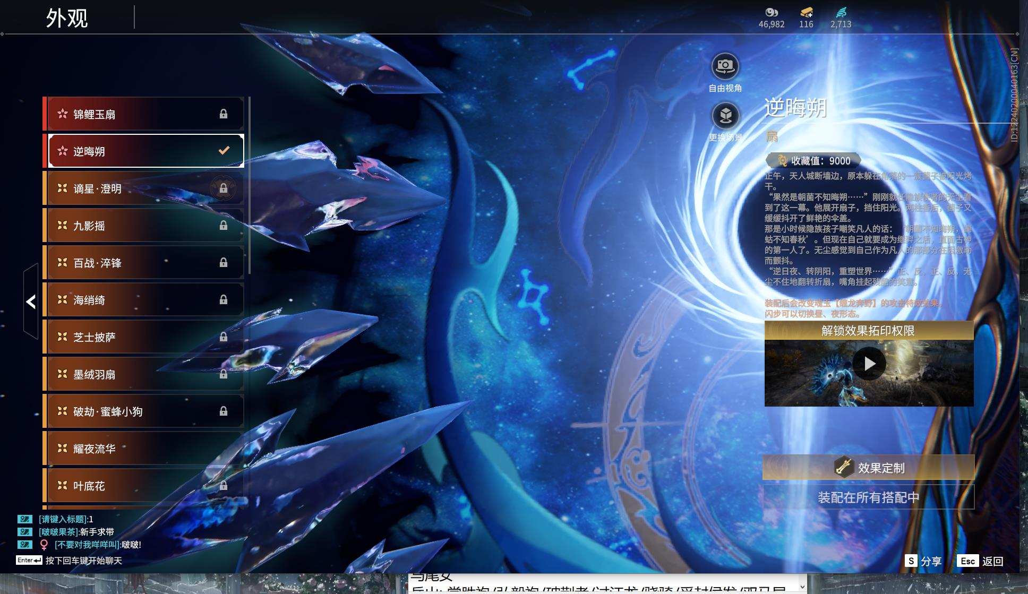The image size is (1028, 594).
Task: Click the teal currency icon showing 2,713
Action: [841, 12]
